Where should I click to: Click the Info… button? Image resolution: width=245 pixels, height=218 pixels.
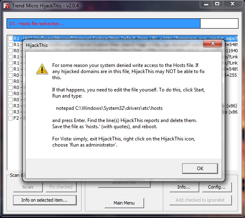(184, 187)
